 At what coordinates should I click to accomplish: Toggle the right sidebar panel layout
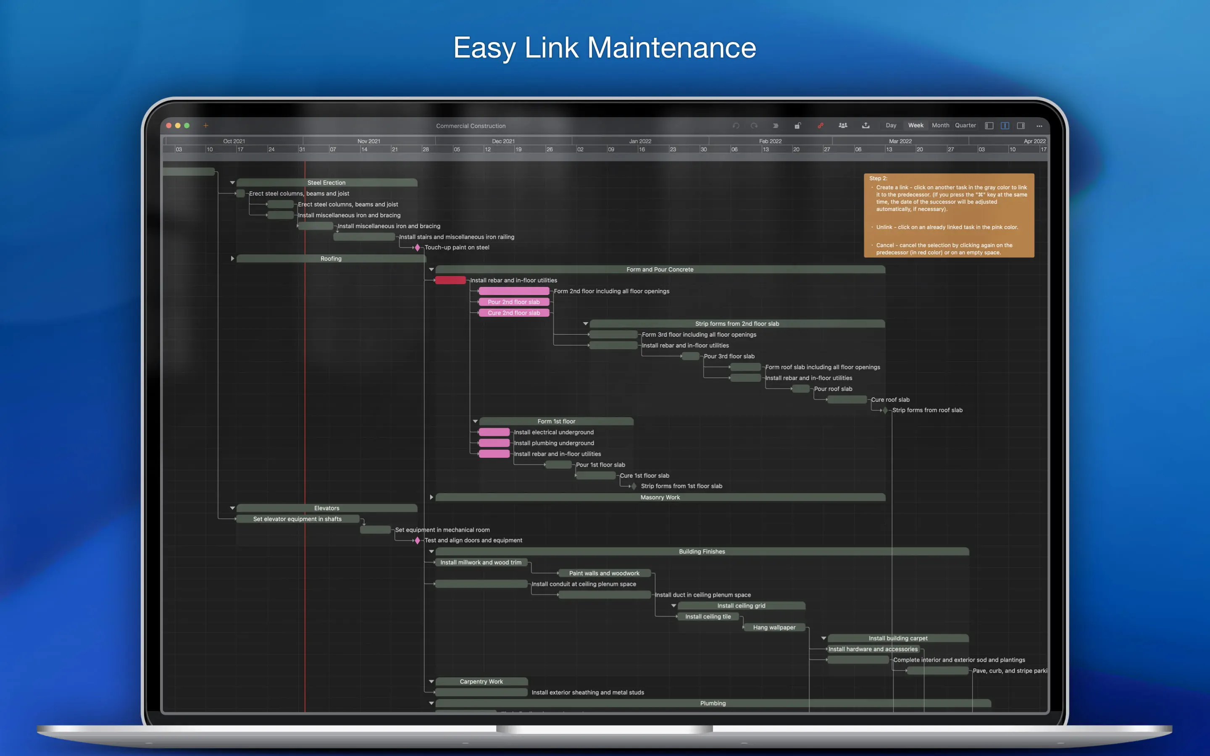point(1021,126)
